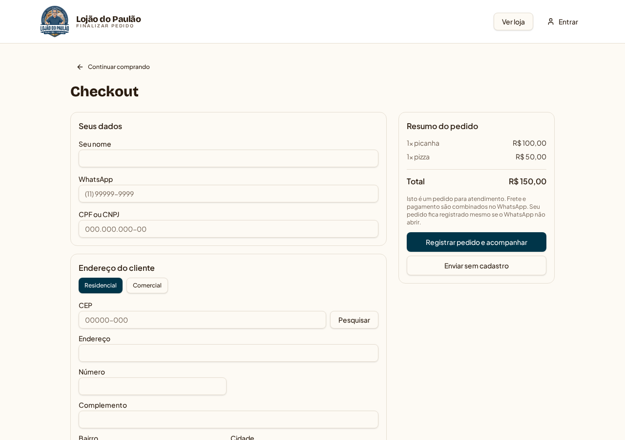Click the 'Seus dados' section heading
The width and height of the screenshot is (625, 440).
[x=100, y=126]
